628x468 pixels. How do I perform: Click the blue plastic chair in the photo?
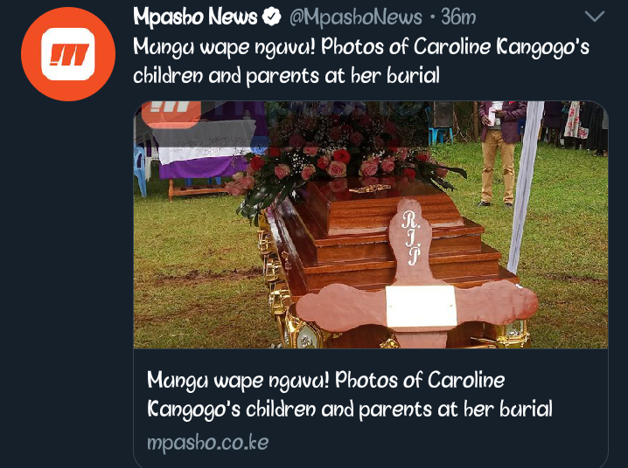140,170
